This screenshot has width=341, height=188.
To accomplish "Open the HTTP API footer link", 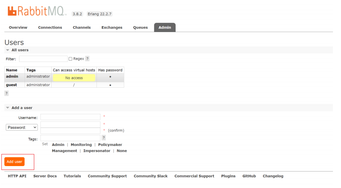I will [17, 176].
